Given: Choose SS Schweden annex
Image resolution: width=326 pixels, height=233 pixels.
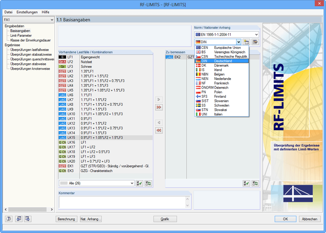Looking at the screenshot, I should point(222,105).
